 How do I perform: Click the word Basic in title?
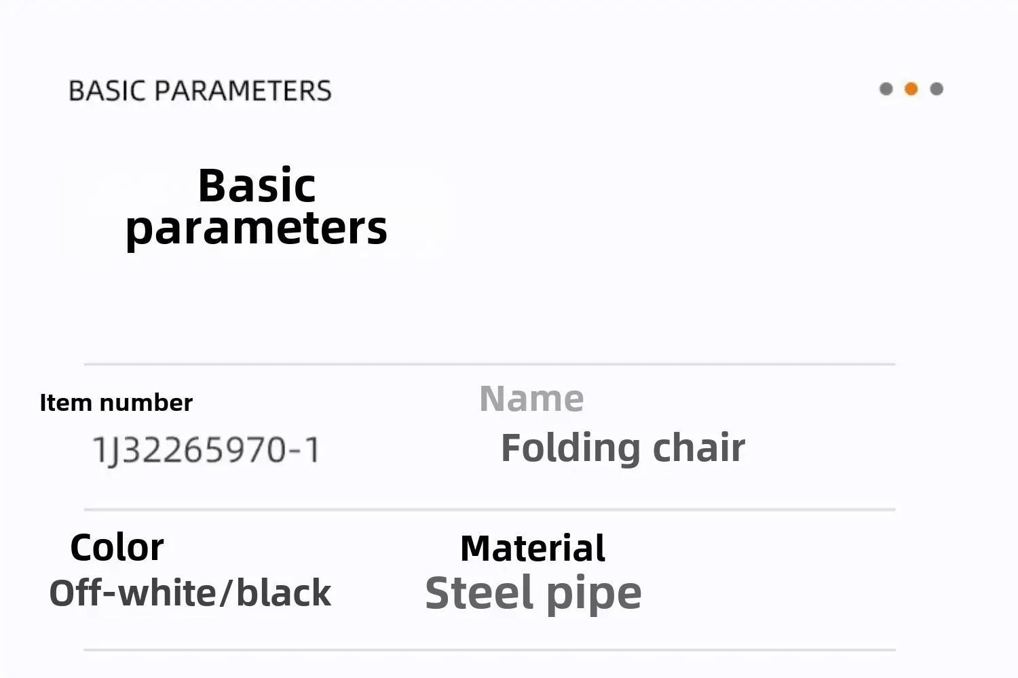tap(257, 185)
